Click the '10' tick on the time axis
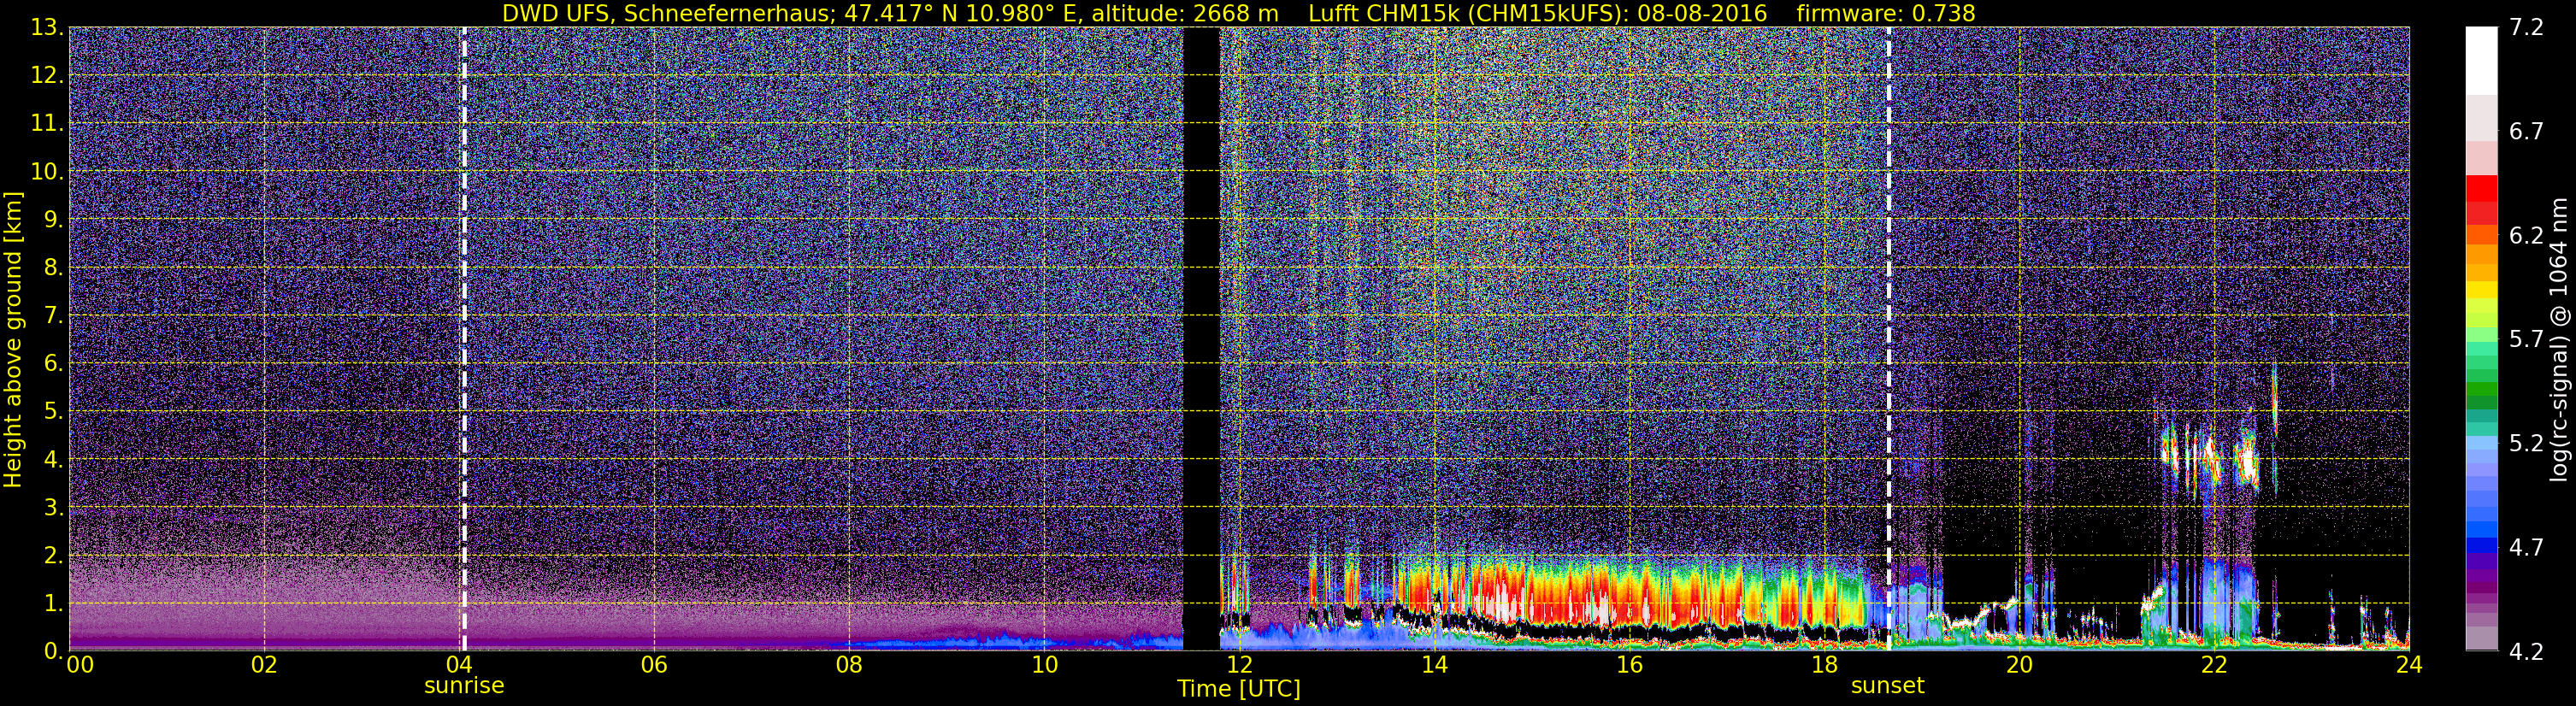Viewport: 2576px width, 706px height. pos(1044,665)
